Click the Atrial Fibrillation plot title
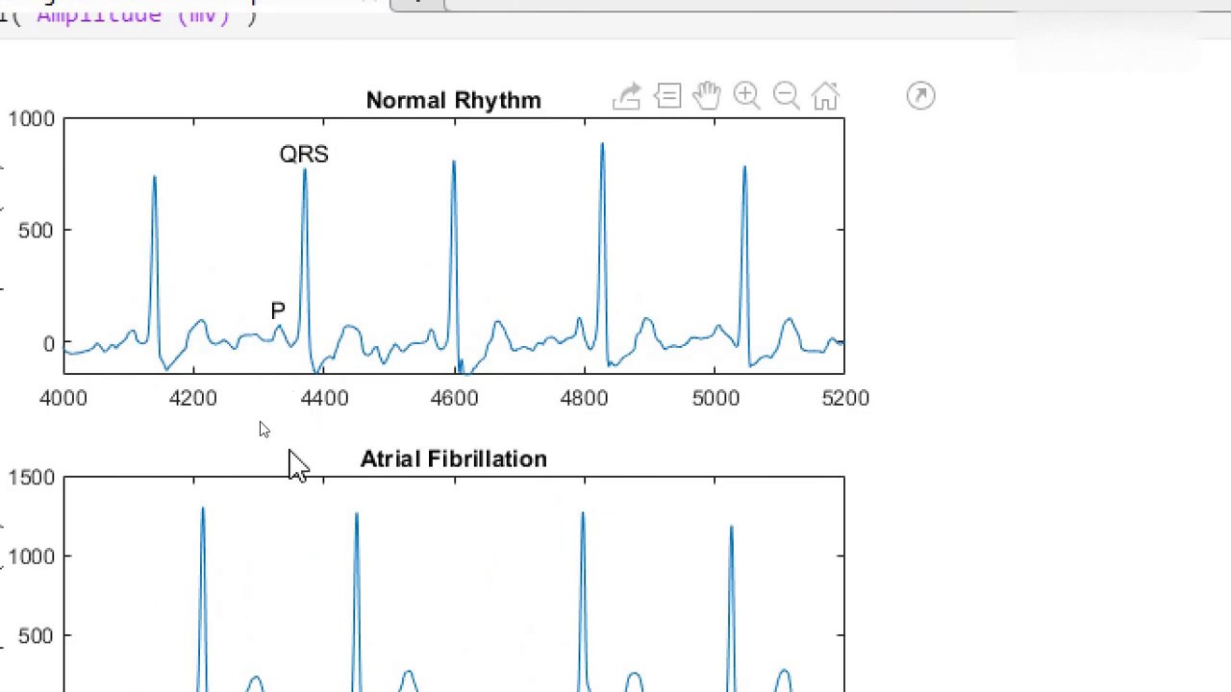This screenshot has width=1231, height=692. [453, 459]
